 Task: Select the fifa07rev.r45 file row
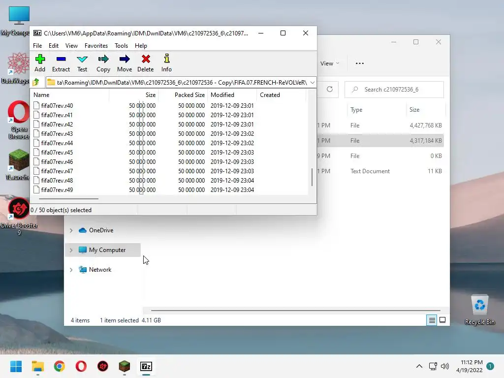point(169,152)
